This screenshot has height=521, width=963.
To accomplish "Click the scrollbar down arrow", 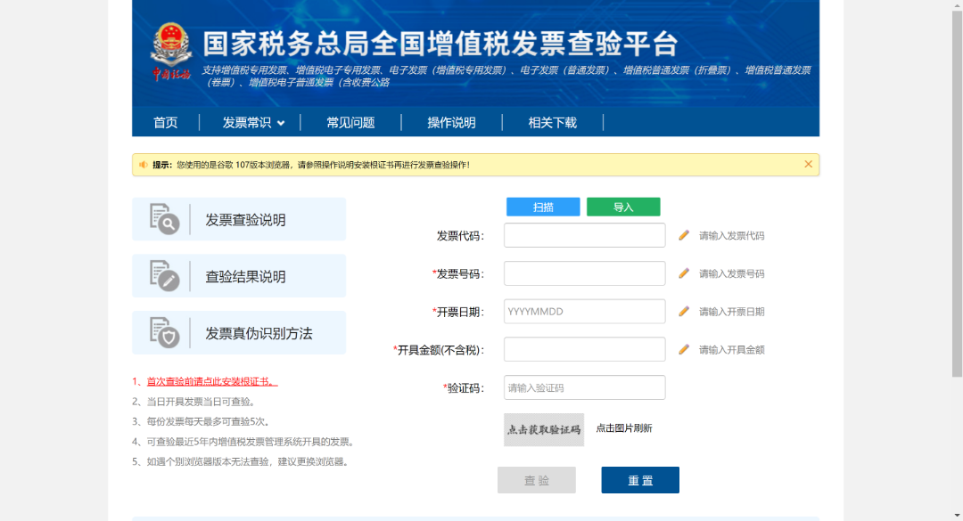I will [957, 516].
